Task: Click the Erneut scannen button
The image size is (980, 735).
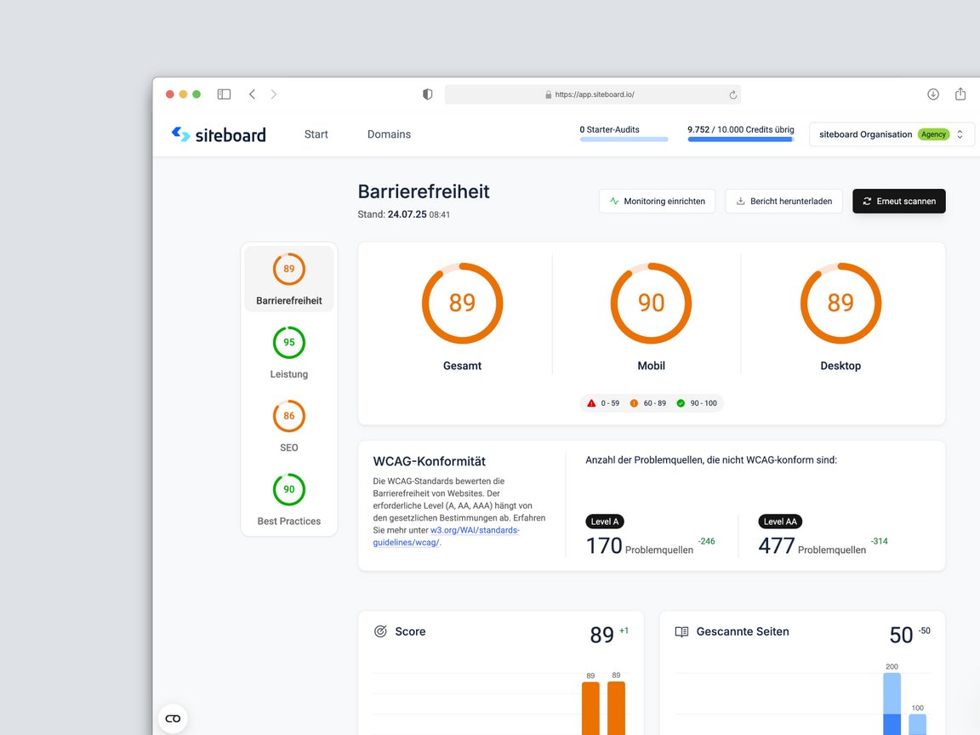Action: pos(898,201)
